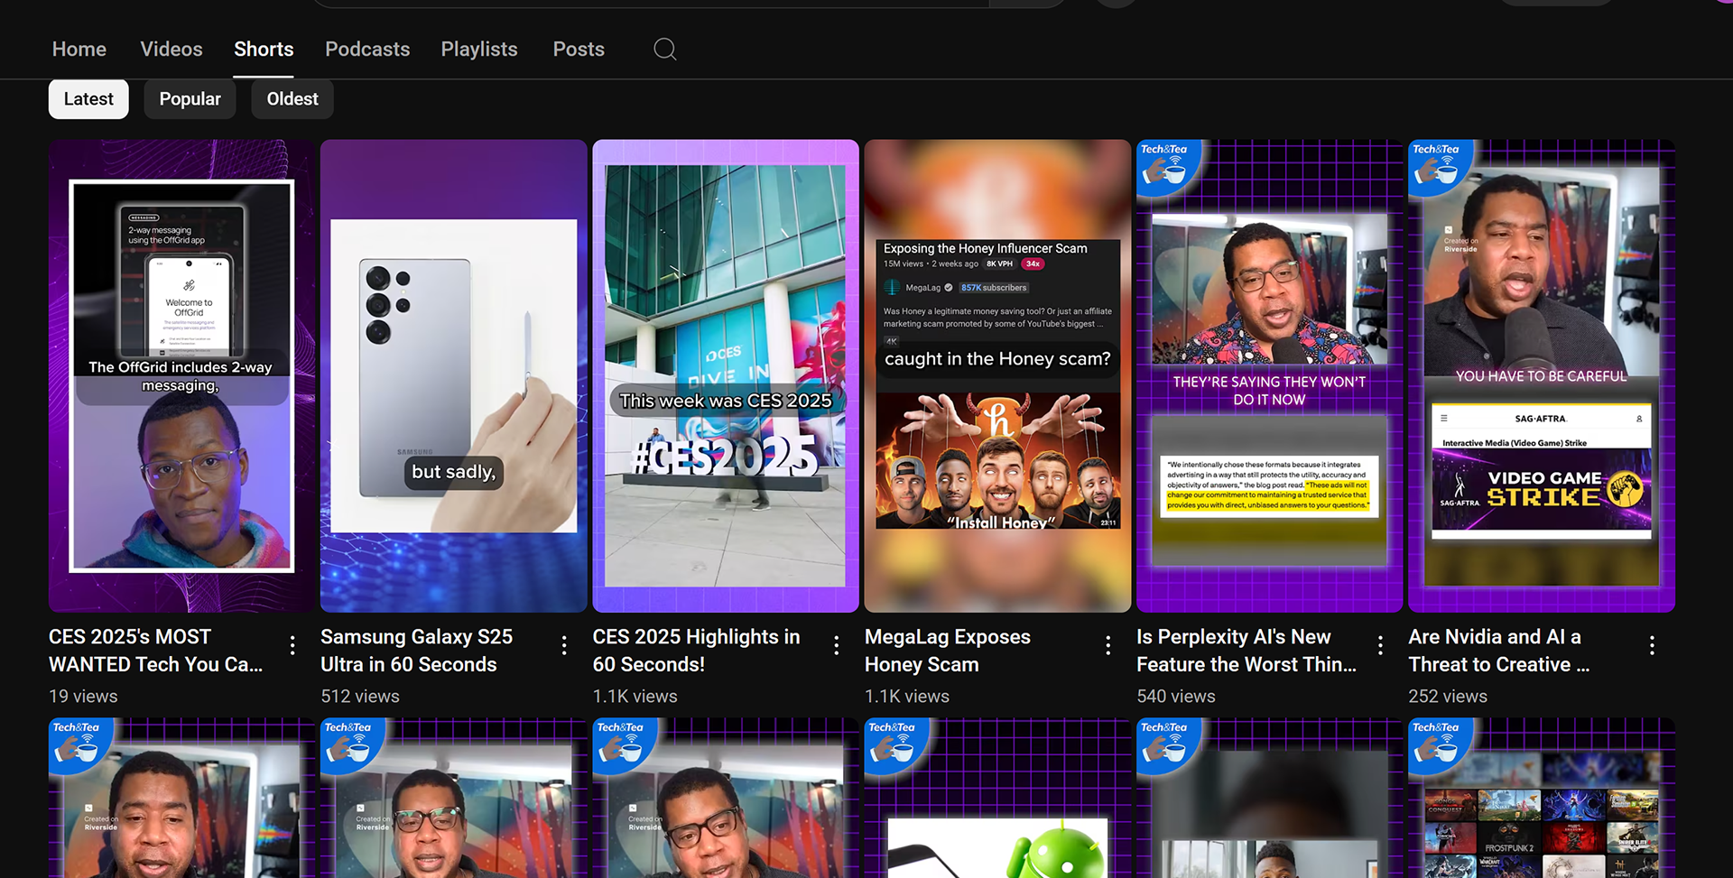Sort shorts by Latest
This screenshot has width=1733, height=878.
(x=88, y=99)
